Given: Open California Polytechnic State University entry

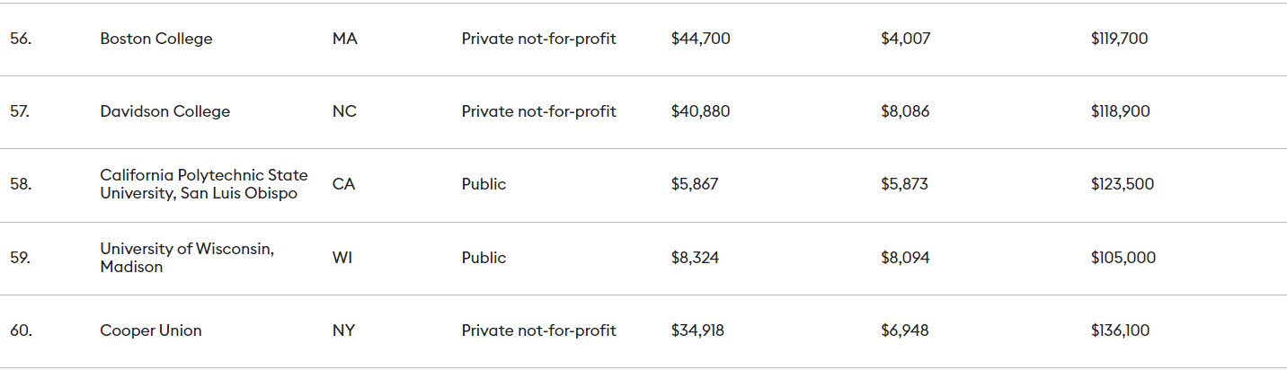Looking at the screenshot, I should pos(203,184).
